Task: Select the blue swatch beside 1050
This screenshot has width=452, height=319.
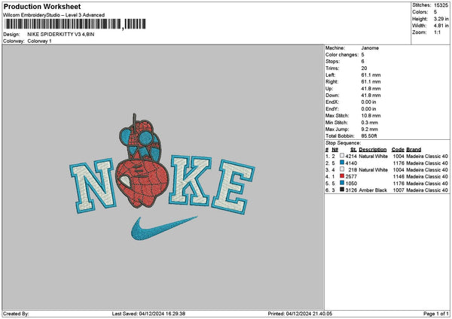Action: pos(342,183)
